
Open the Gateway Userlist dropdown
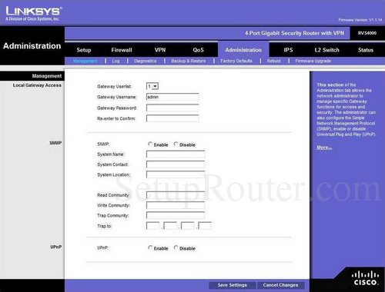coord(152,86)
